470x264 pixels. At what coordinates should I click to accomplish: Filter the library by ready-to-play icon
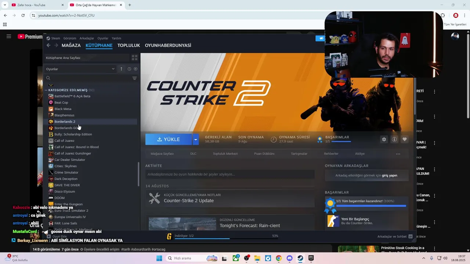click(135, 69)
